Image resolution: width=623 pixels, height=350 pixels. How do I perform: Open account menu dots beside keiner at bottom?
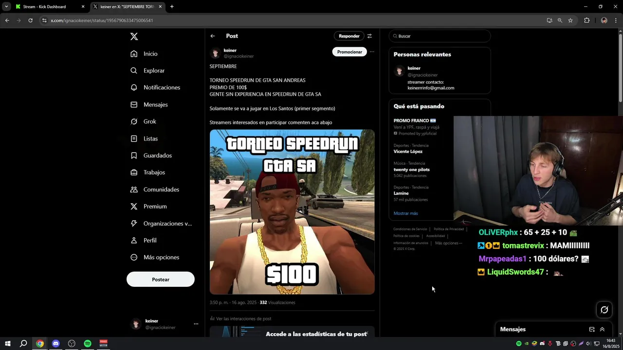click(x=196, y=324)
